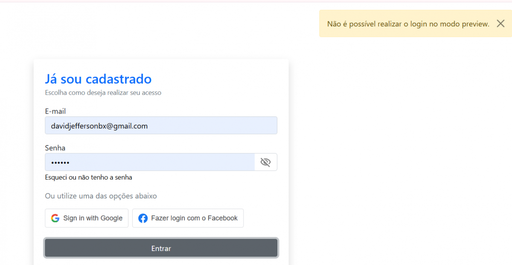Click the E-mail field label
The image size is (512, 265).
pos(55,111)
